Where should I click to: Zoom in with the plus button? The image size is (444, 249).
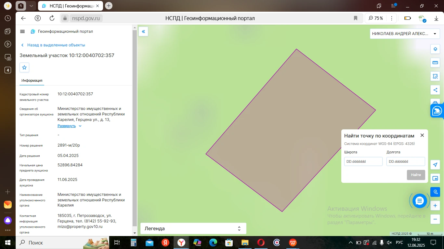coord(435,206)
